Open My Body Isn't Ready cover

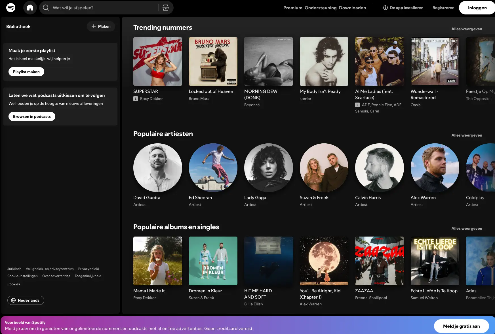324,61
